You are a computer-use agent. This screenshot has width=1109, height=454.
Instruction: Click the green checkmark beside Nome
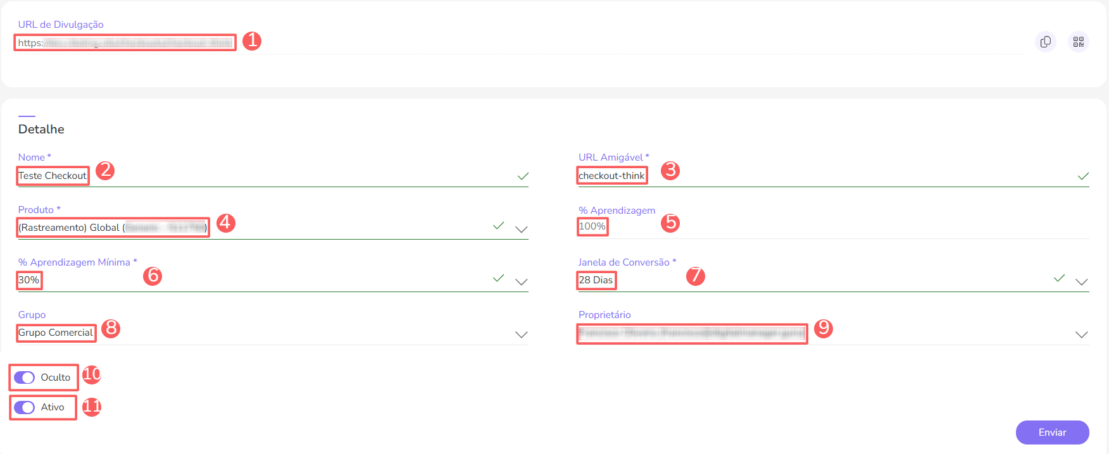(x=520, y=176)
